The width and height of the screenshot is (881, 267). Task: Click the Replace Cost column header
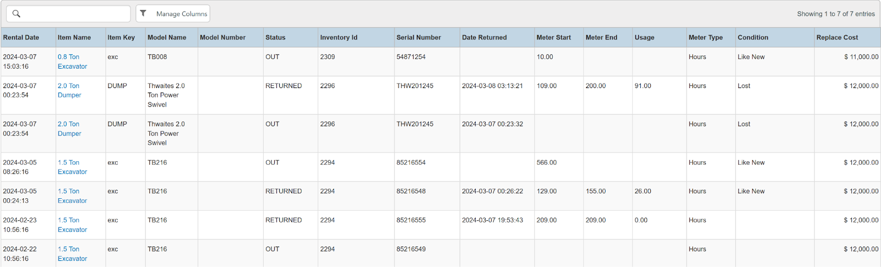[x=837, y=37]
